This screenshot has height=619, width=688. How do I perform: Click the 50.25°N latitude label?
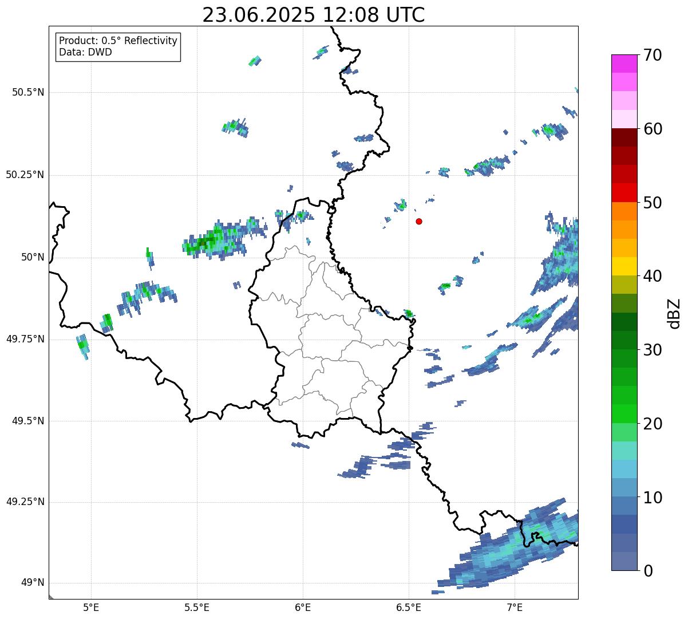tap(25, 175)
